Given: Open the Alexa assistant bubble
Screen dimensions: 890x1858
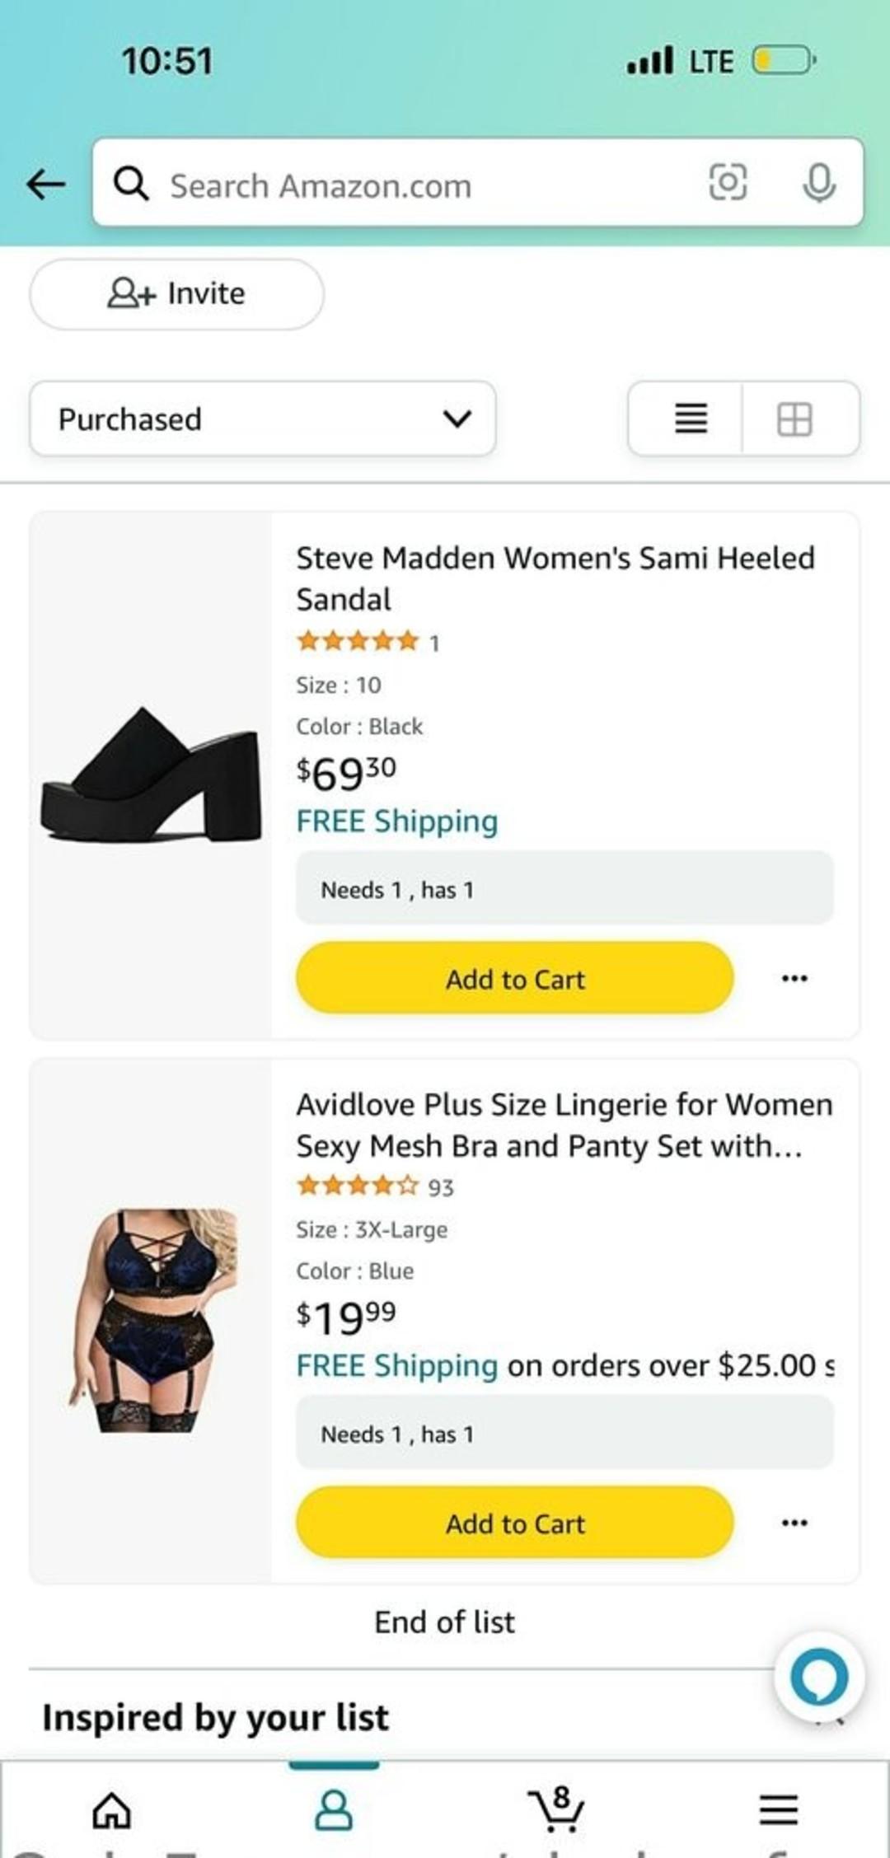Looking at the screenshot, I should tap(818, 1677).
